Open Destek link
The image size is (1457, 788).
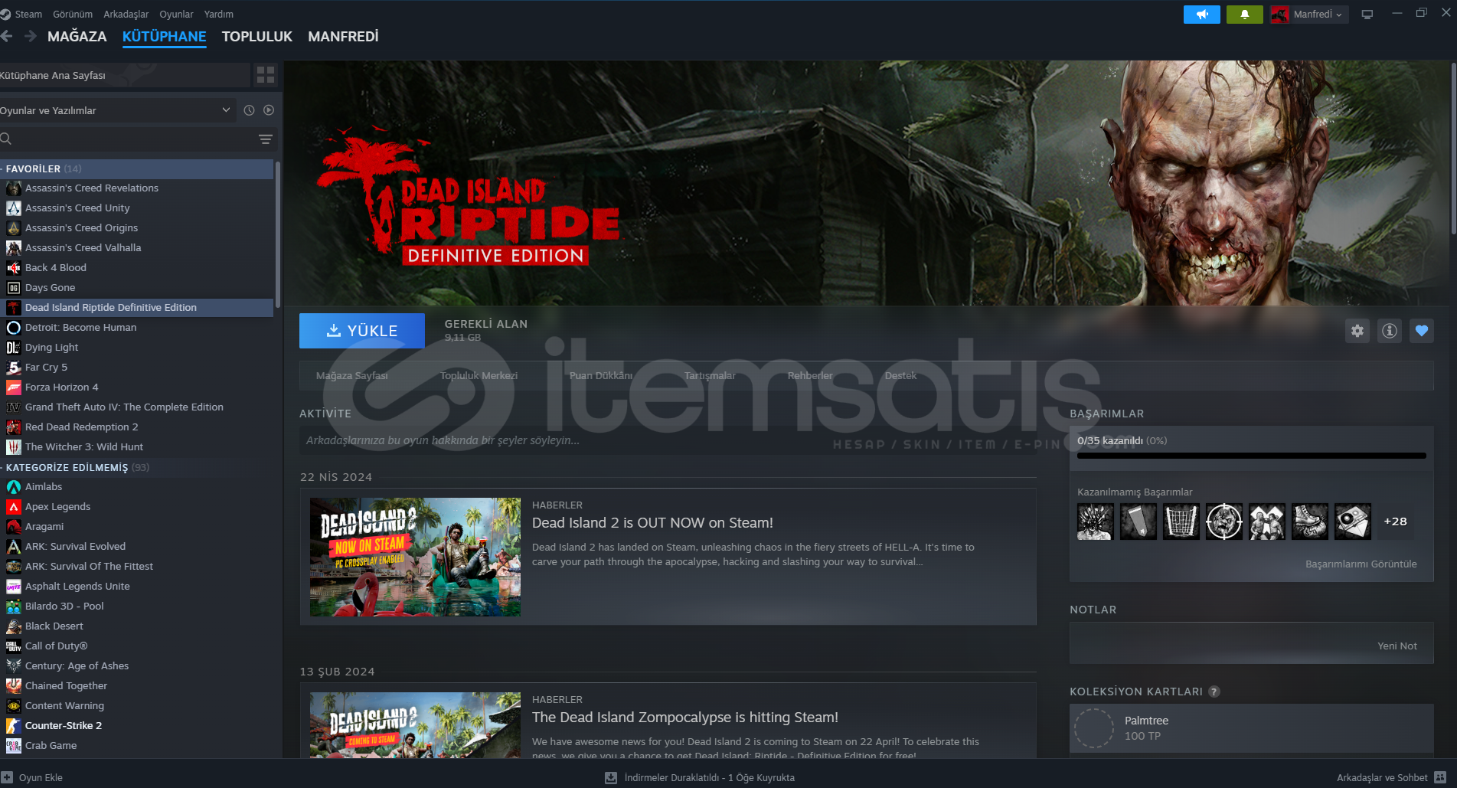pos(900,375)
